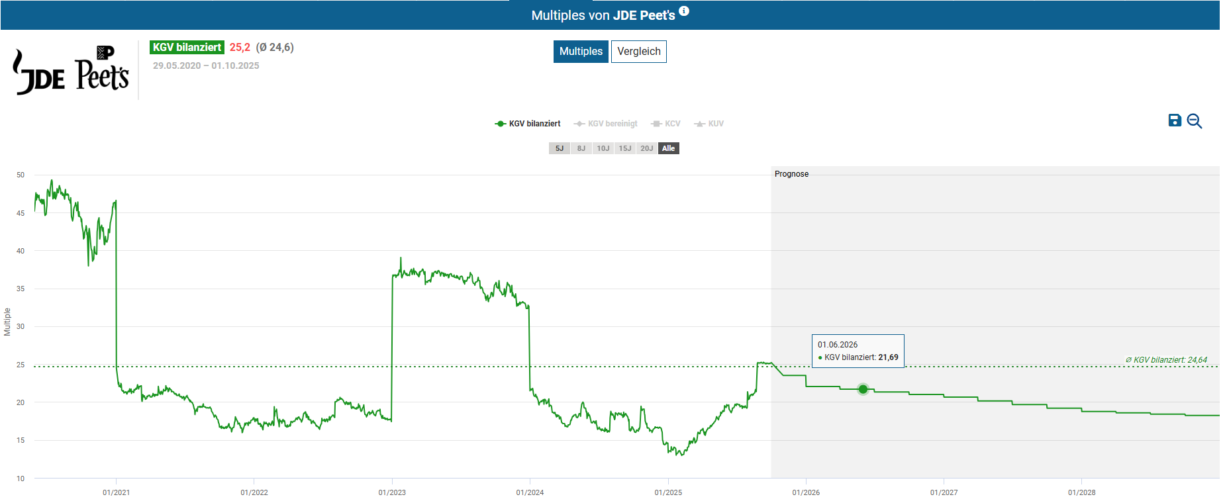Select the 5J time range
Image resolution: width=1227 pixels, height=503 pixels.
(560, 148)
